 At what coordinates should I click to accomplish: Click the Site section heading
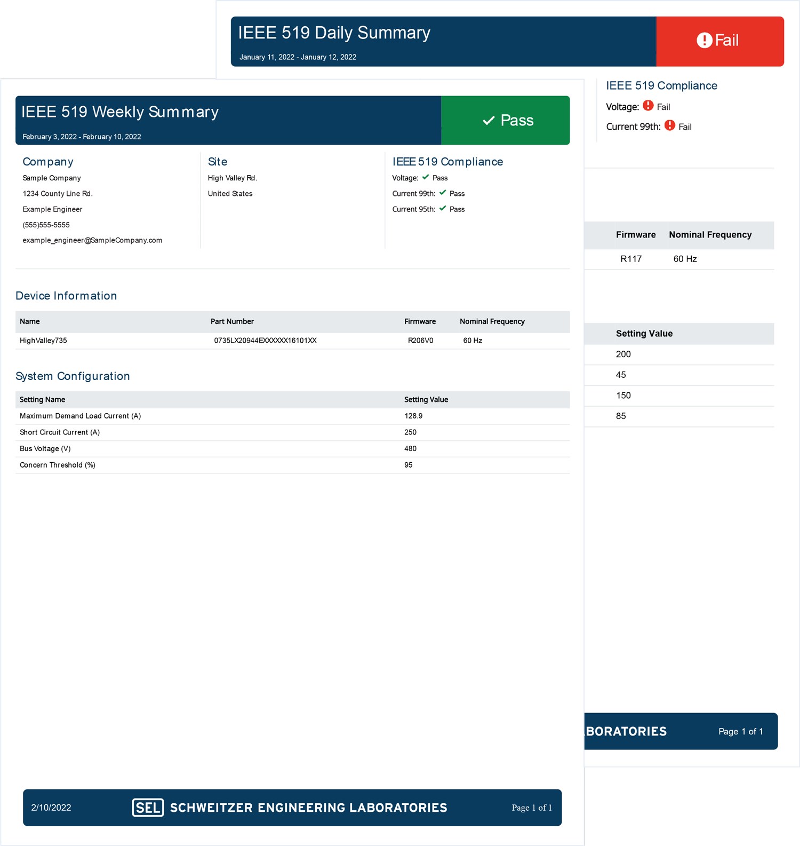[x=218, y=162]
